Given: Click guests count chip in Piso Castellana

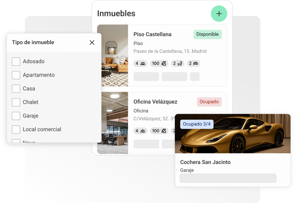Looking at the screenshot, I should pos(140,64).
